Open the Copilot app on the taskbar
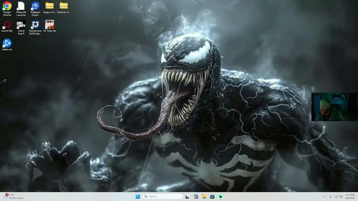The width and height of the screenshot is (358, 201). coord(196,197)
